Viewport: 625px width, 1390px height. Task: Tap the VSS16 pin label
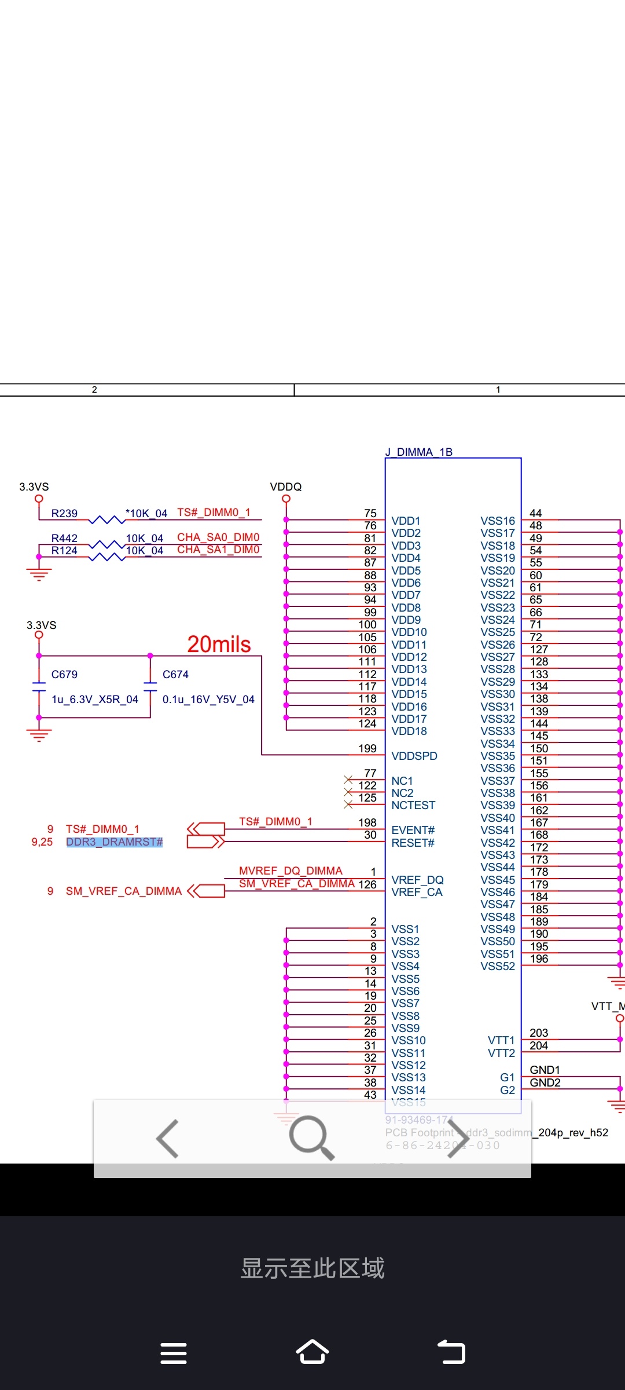pos(498,521)
